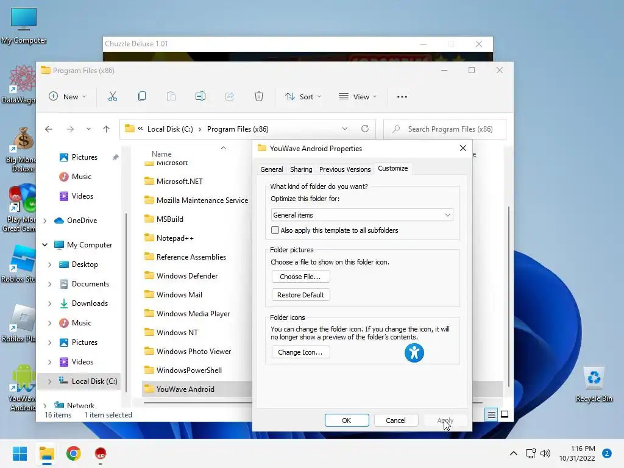Viewport: 624px width, 468px height.
Task: Go back with the left arrow
Action: coord(49,129)
